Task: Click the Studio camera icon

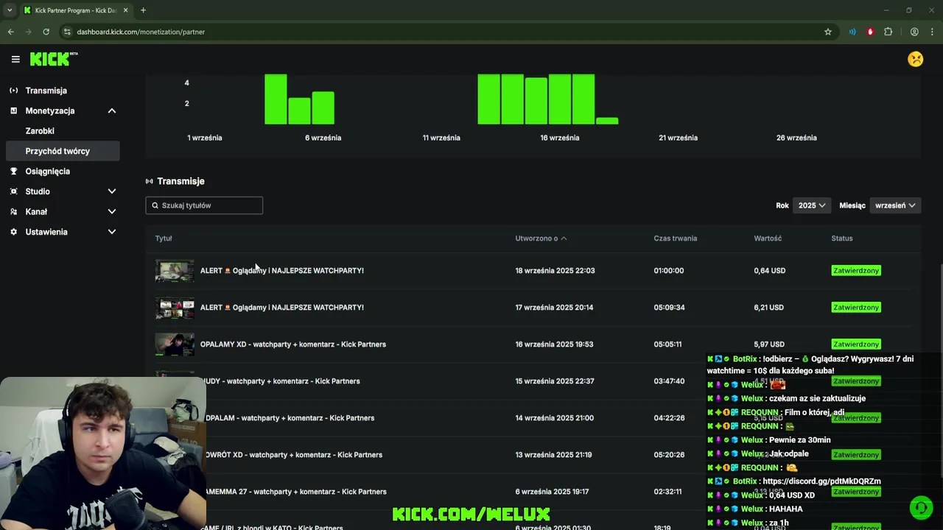Action: (x=14, y=191)
